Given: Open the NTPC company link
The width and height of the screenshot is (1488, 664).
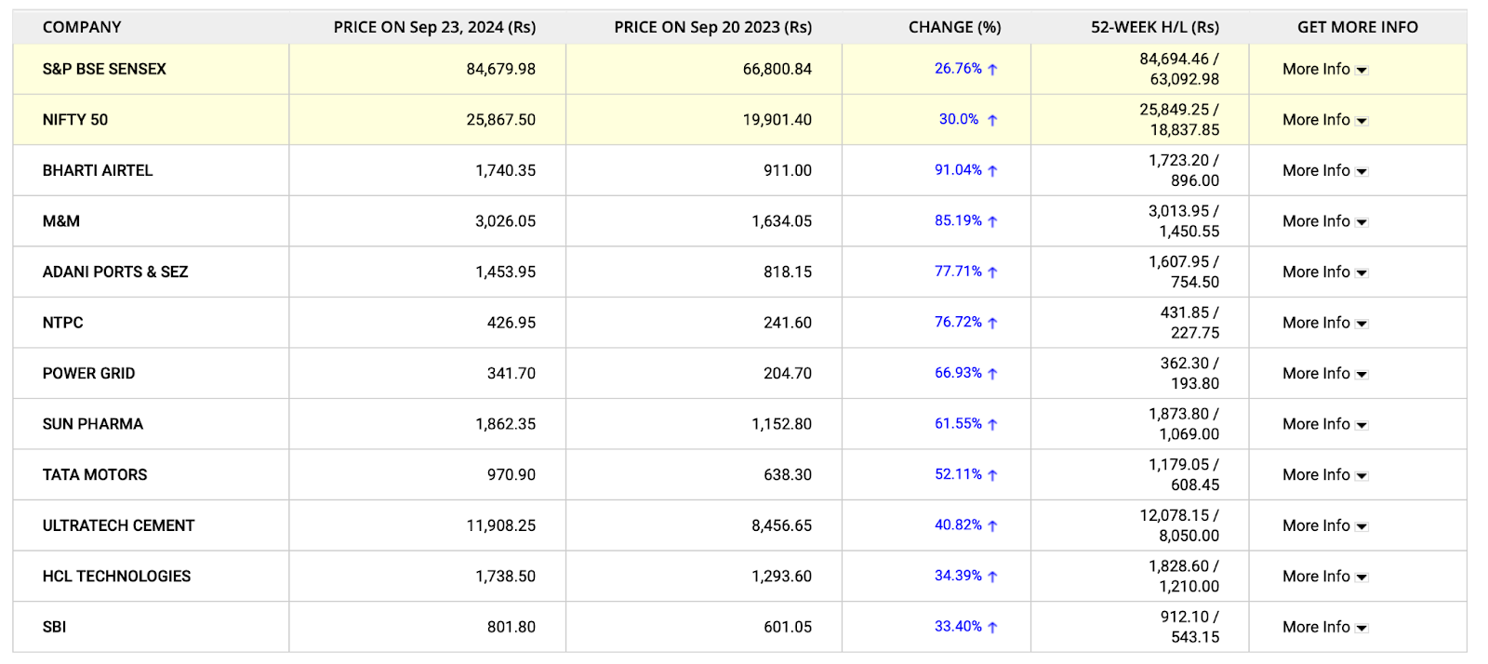Looking at the screenshot, I should click(x=63, y=323).
